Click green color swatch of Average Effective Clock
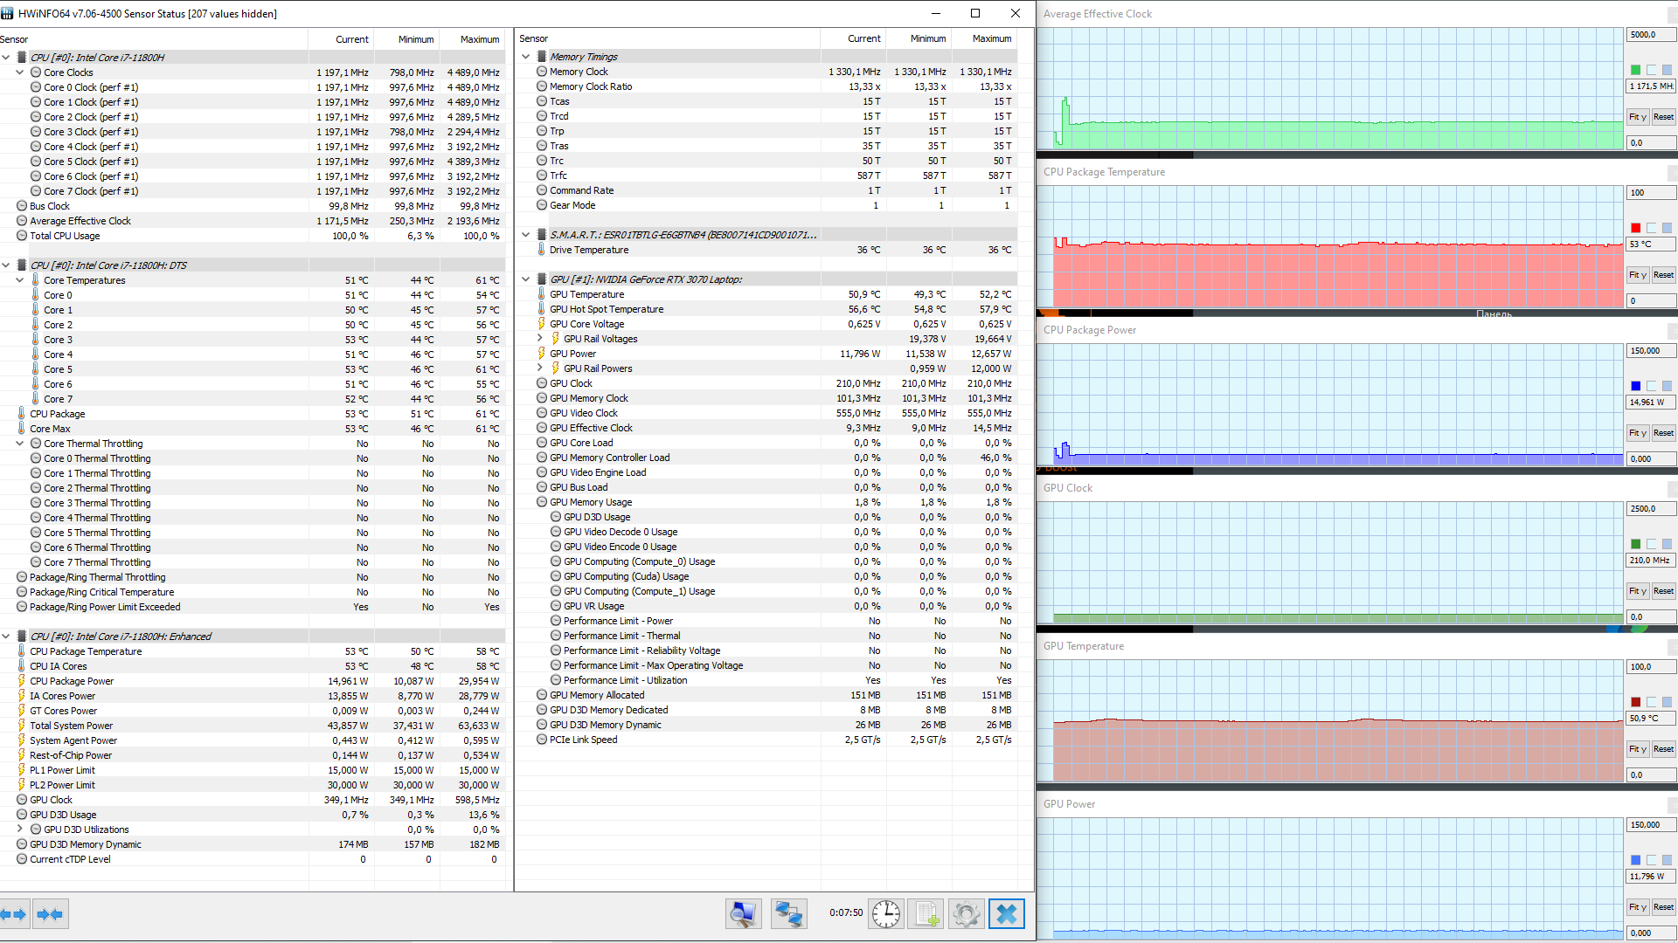Viewport: 1678px width, 943px height. pyautogui.click(x=1635, y=70)
